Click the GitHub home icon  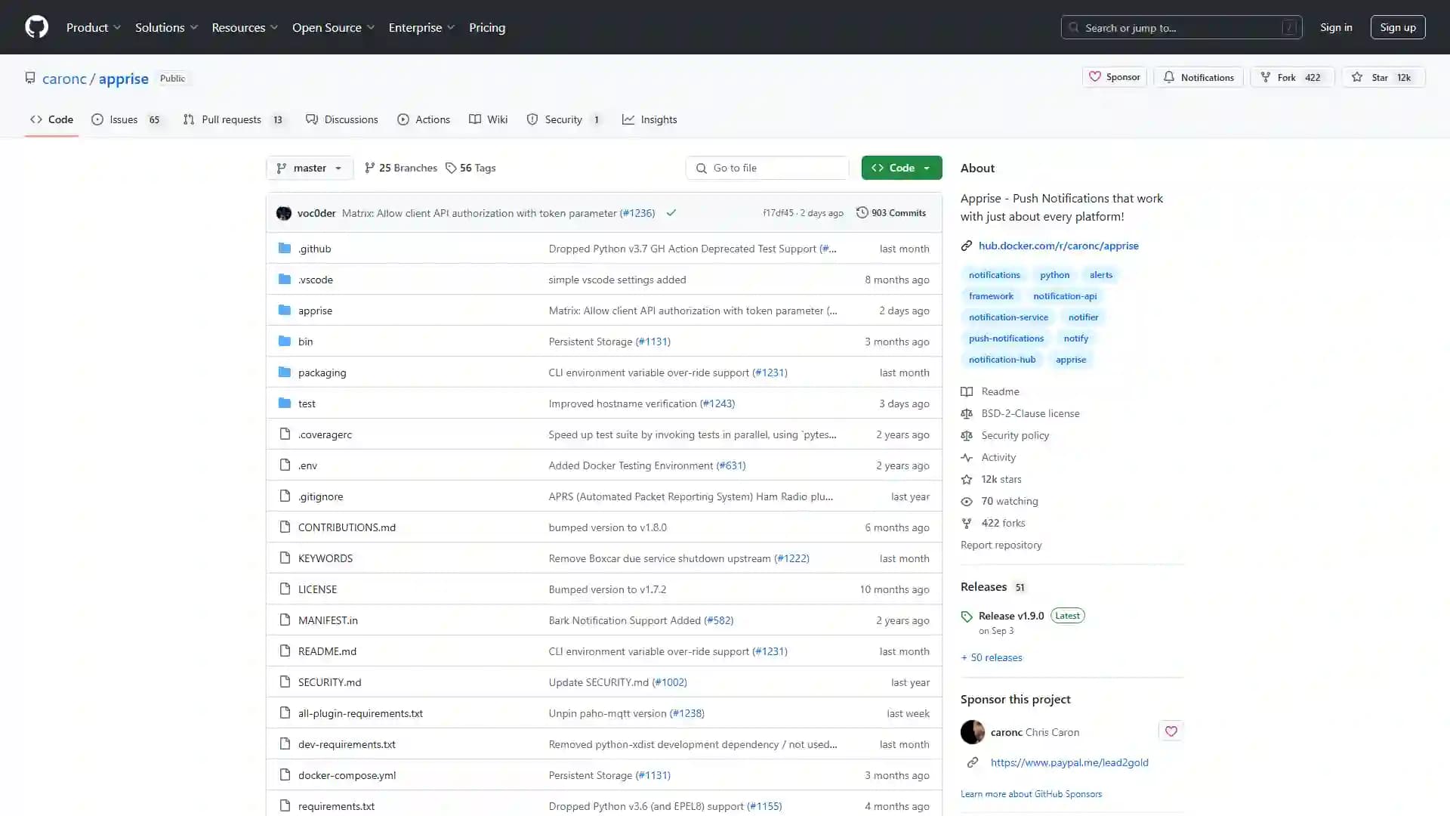37,27
